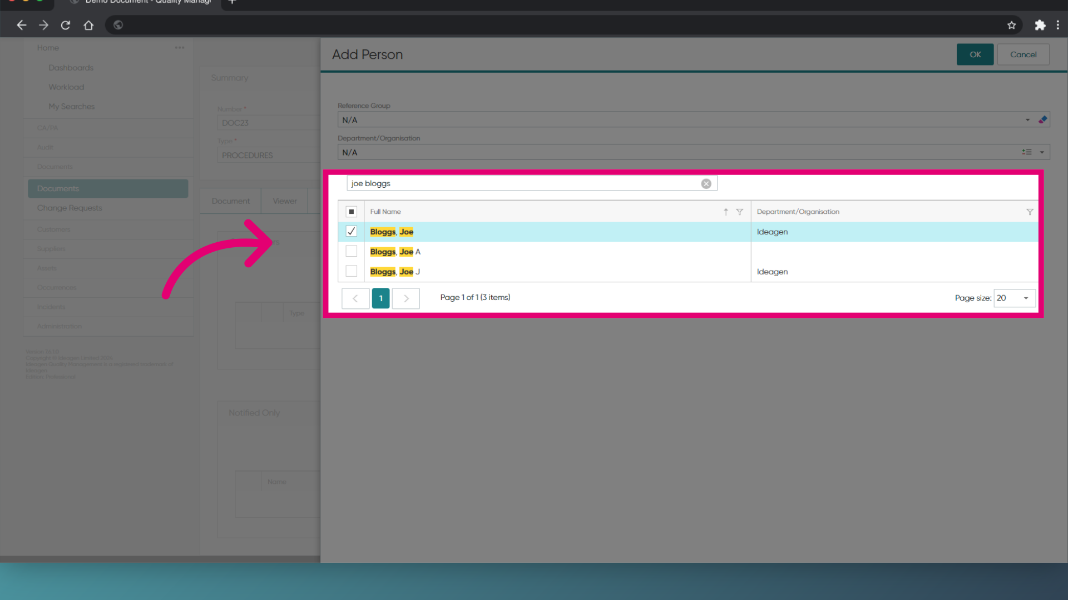Bookmark this page with the star icon
The width and height of the screenshot is (1068, 600).
(x=1011, y=25)
